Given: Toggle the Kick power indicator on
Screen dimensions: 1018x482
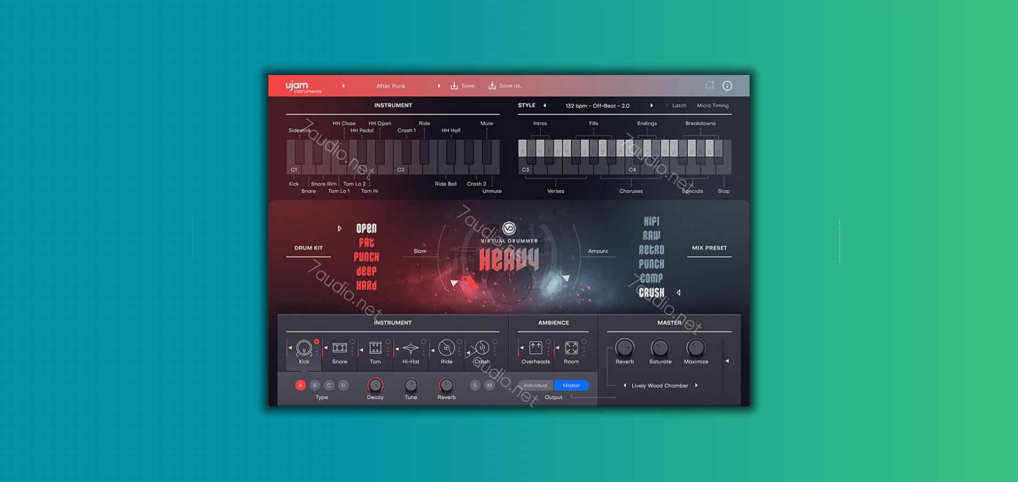Looking at the screenshot, I should tap(317, 342).
